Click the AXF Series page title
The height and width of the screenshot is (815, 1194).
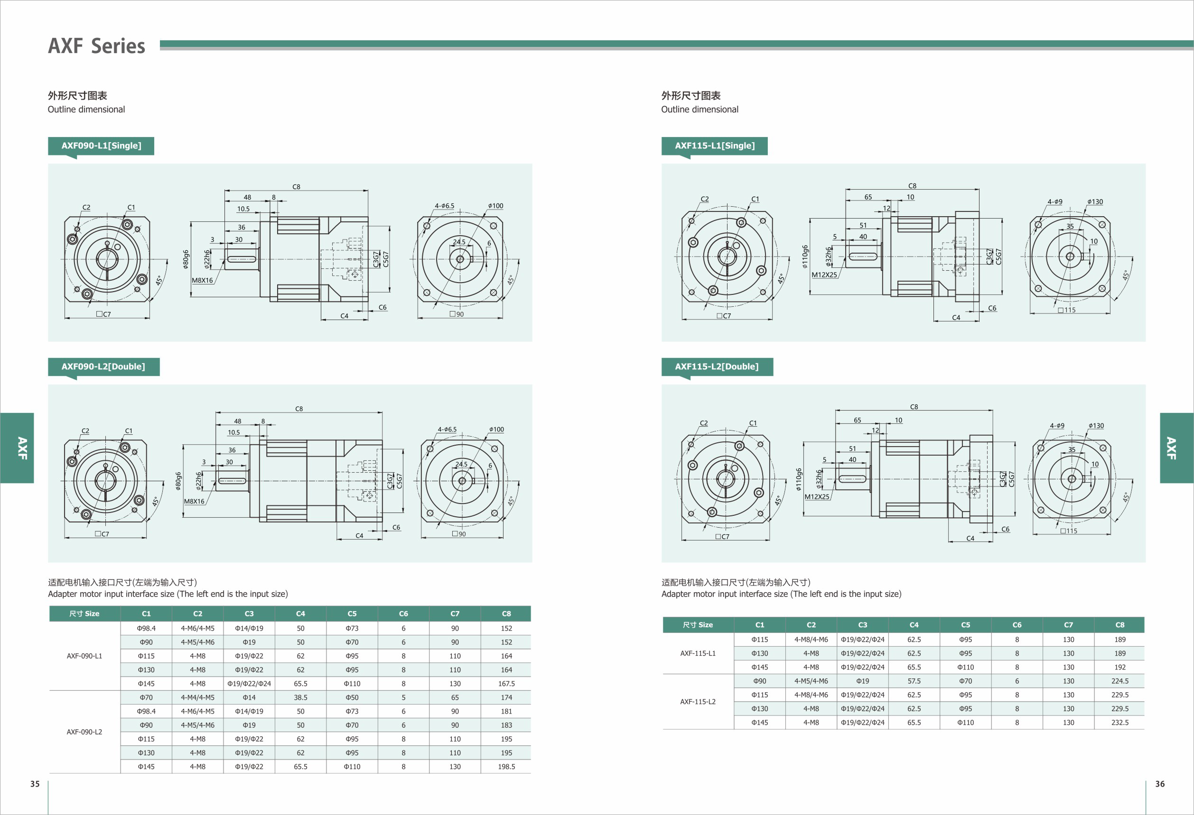click(x=97, y=46)
